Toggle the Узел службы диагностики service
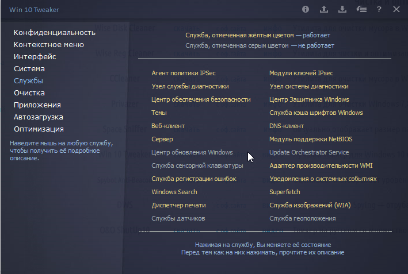The image size is (408, 274). (190, 87)
